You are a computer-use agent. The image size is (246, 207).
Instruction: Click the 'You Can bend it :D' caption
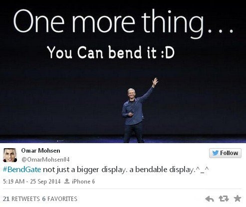[x=111, y=52]
